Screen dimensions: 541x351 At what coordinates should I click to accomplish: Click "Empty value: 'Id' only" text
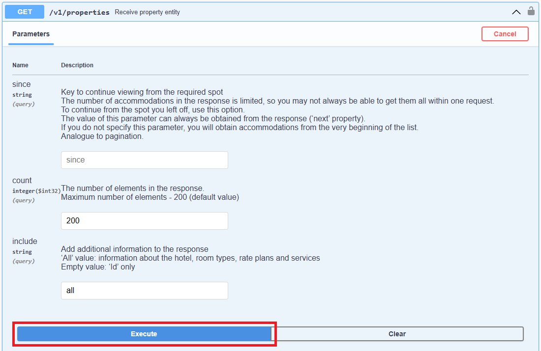click(x=98, y=267)
